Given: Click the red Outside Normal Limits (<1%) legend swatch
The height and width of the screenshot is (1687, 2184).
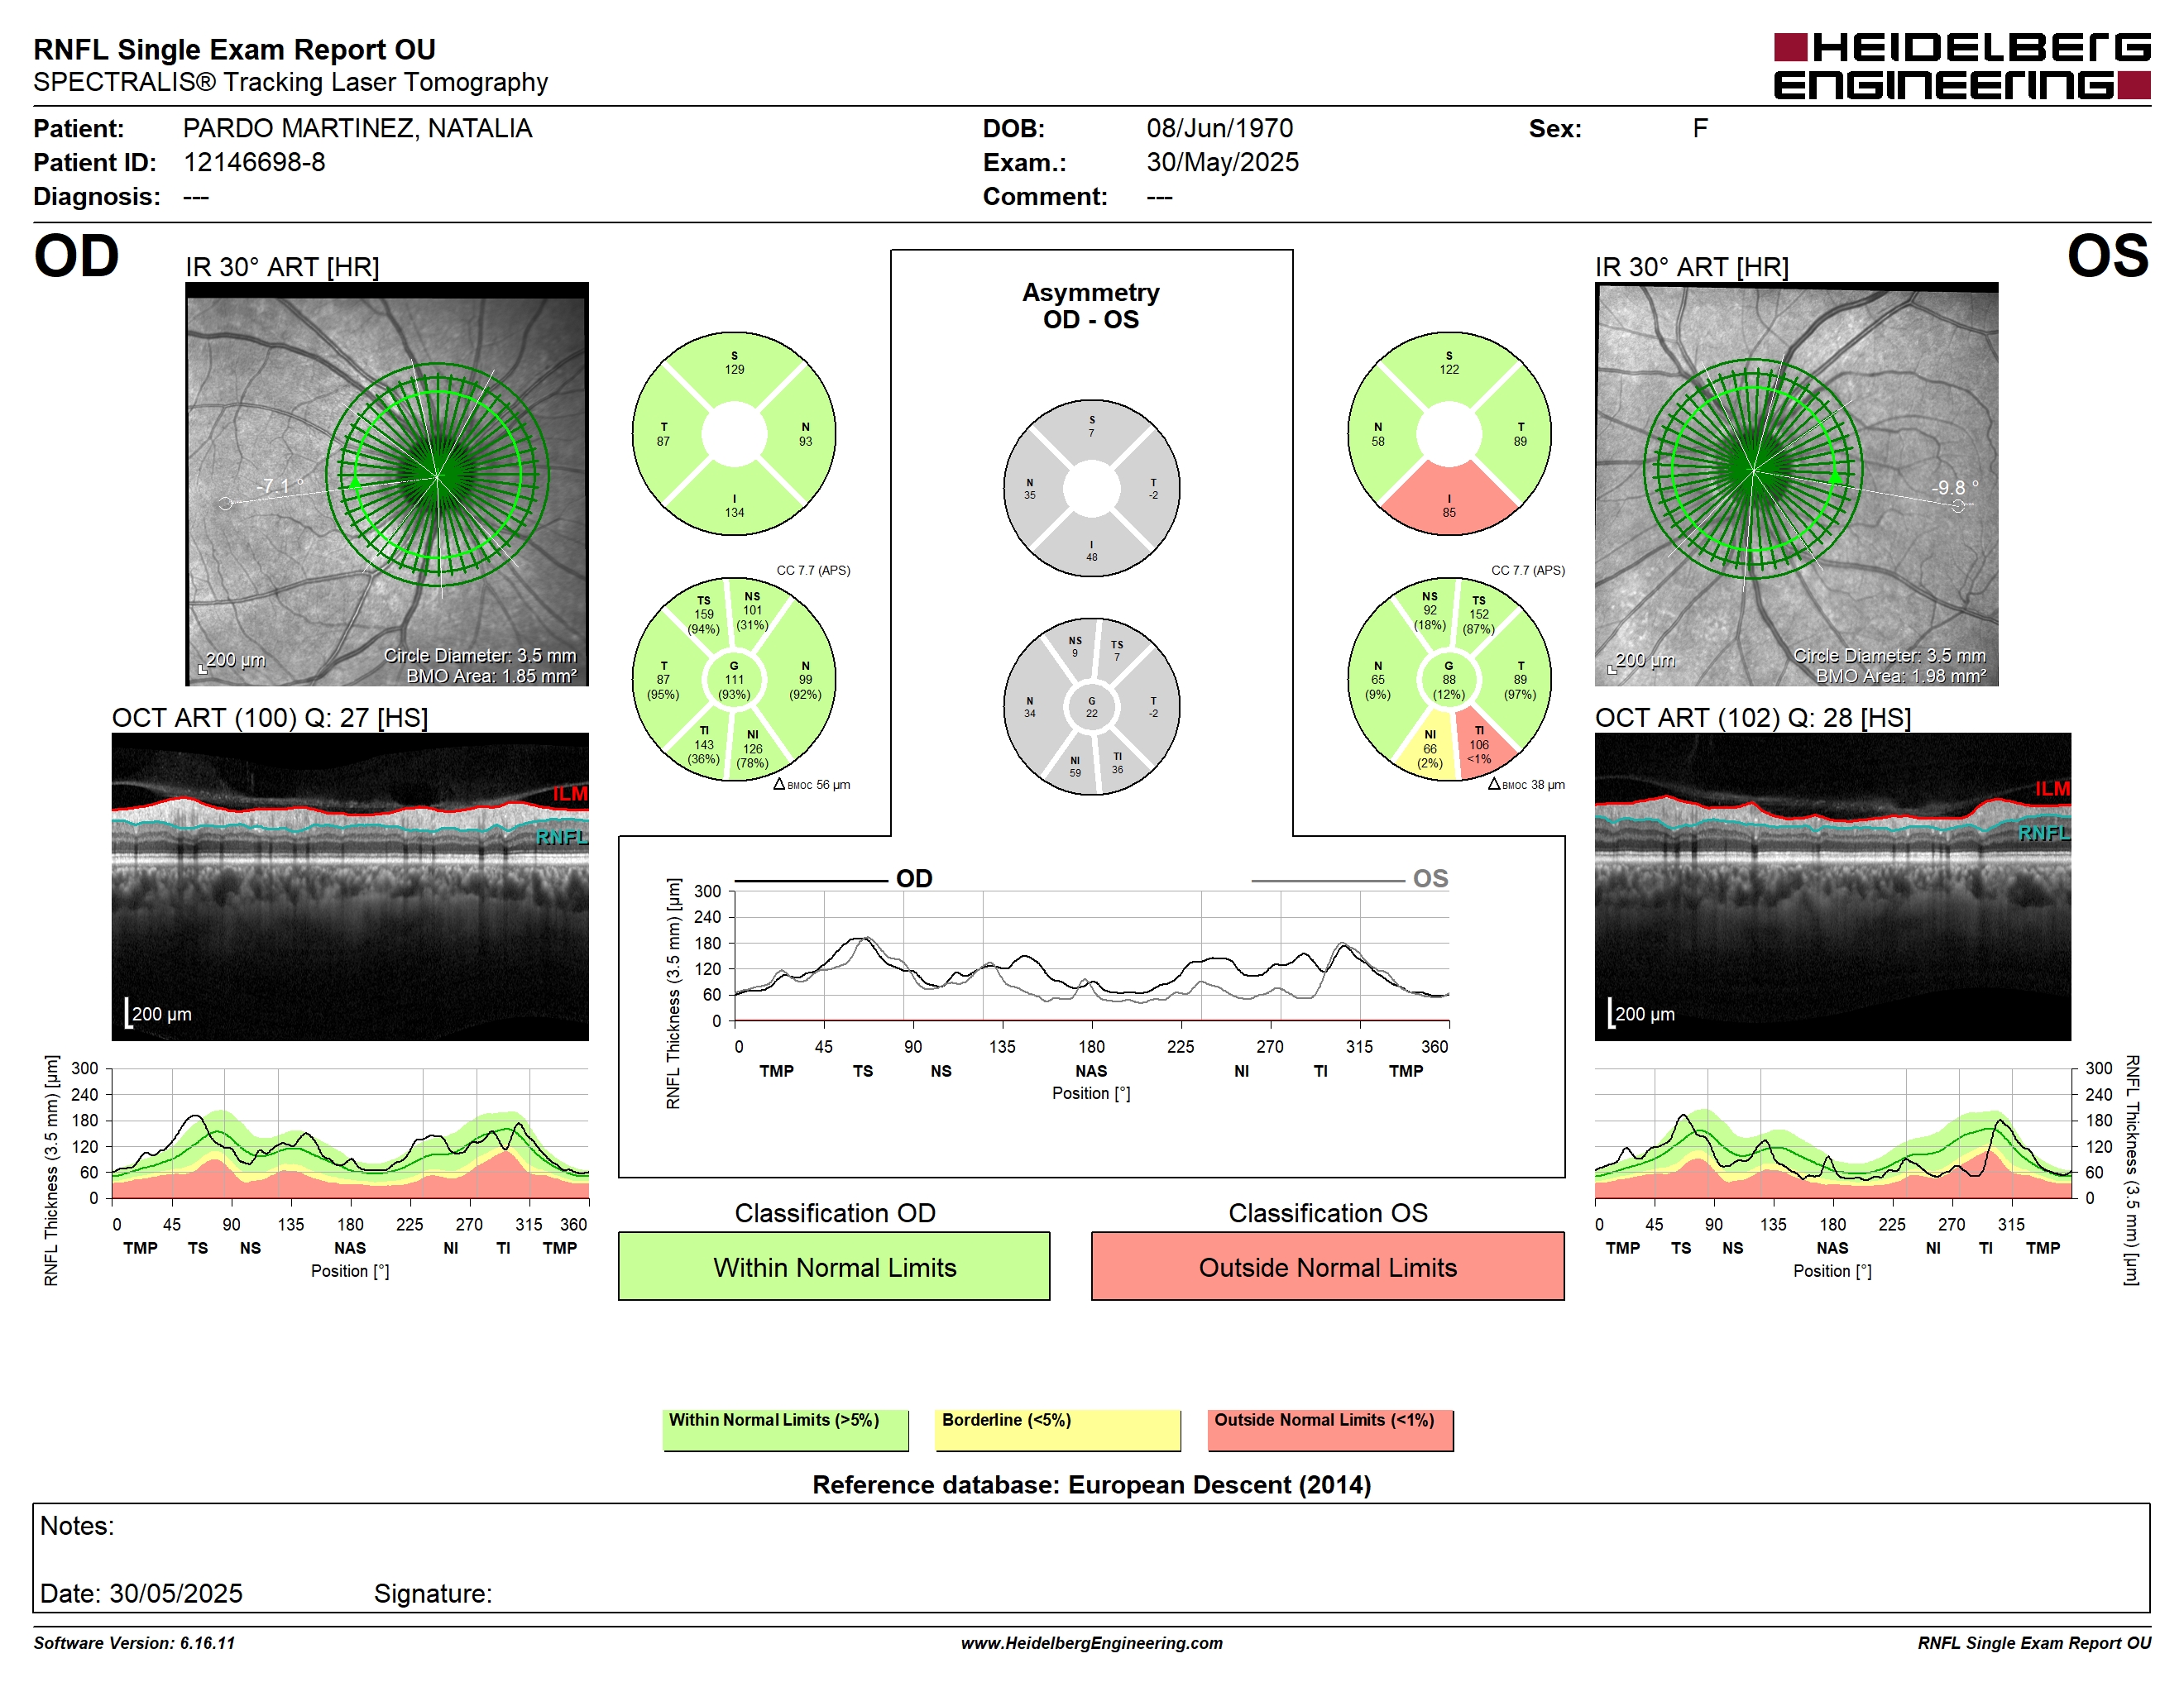Looking at the screenshot, I should click(1330, 1429).
